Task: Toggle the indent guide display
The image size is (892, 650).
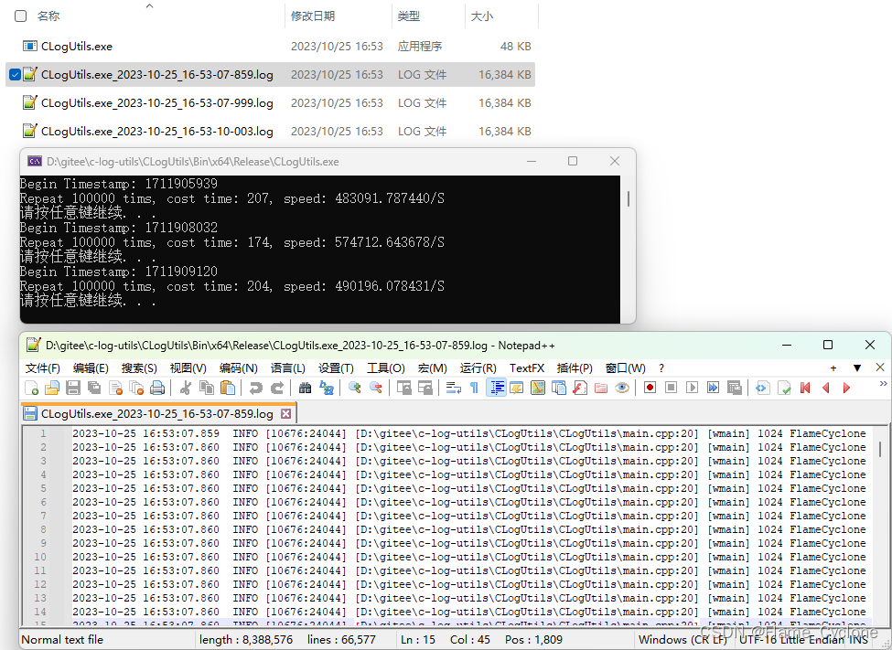Action: pyautogui.click(x=496, y=388)
